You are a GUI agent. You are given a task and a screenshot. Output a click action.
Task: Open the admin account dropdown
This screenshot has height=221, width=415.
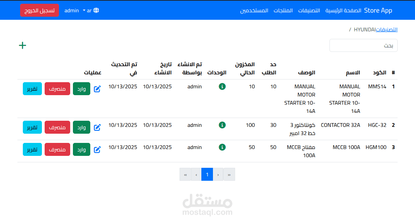pyautogui.click(x=72, y=10)
